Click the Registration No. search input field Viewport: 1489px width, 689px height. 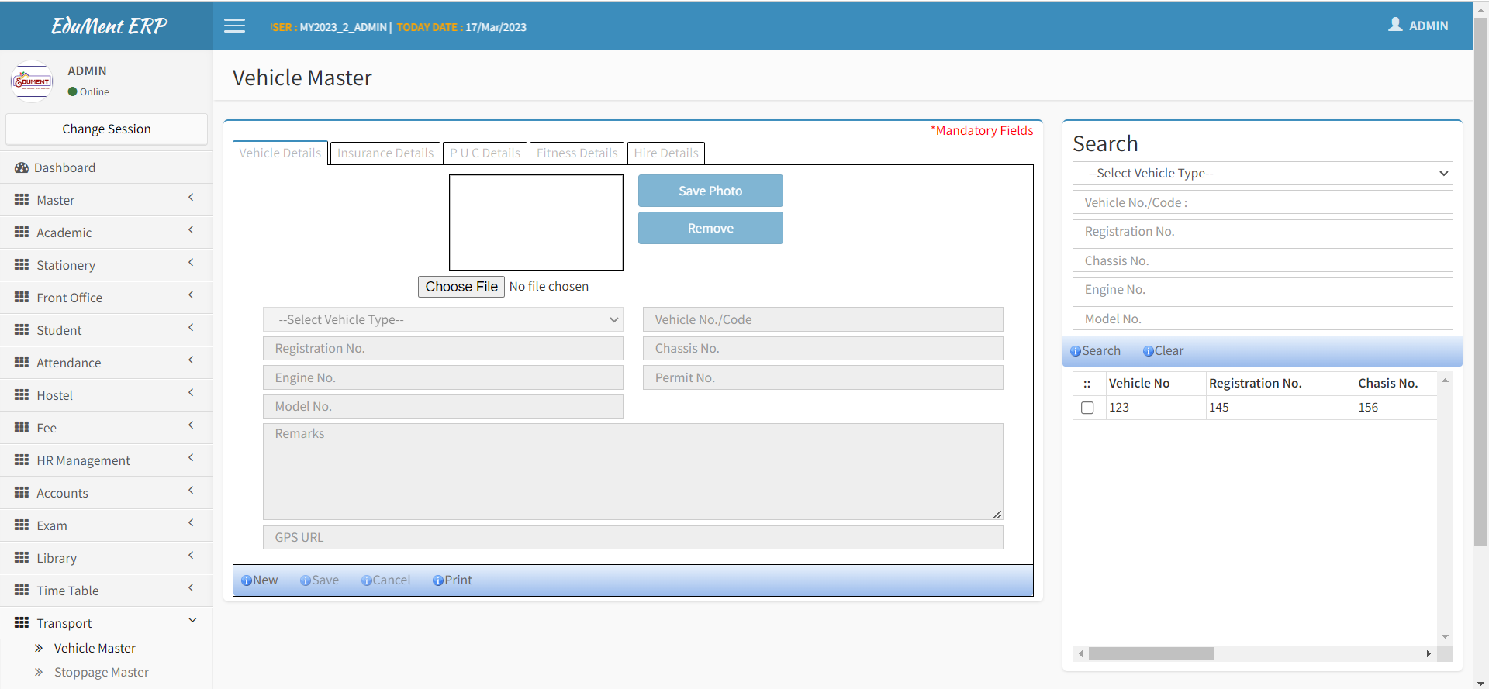[1262, 232]
